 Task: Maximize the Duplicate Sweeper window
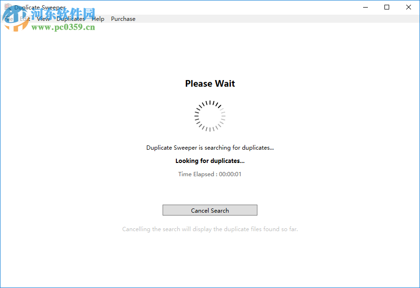point(386,7)
